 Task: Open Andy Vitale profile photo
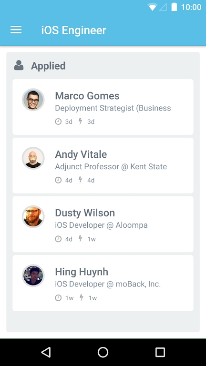(x=33, y=158)
